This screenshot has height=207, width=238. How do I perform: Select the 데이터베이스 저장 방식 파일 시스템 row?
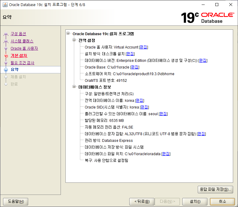coord(114,147)
